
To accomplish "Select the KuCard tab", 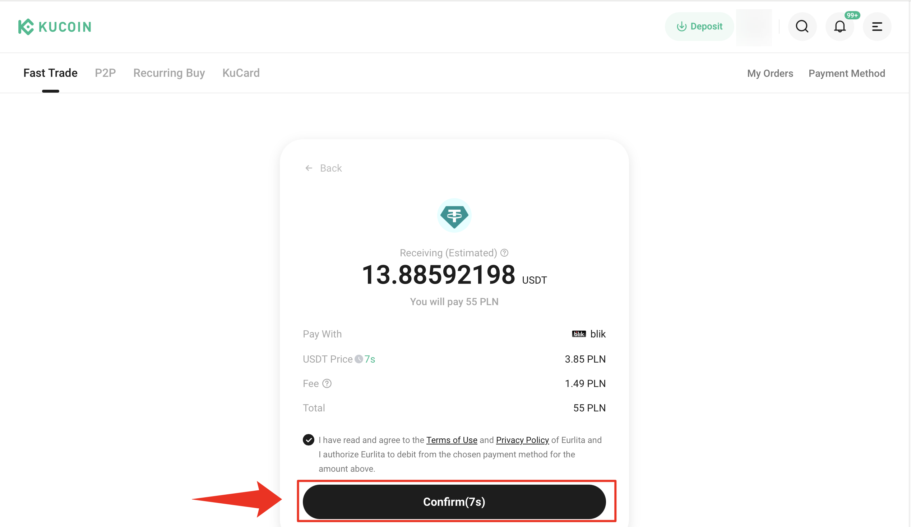I will [x=241, y=73].
